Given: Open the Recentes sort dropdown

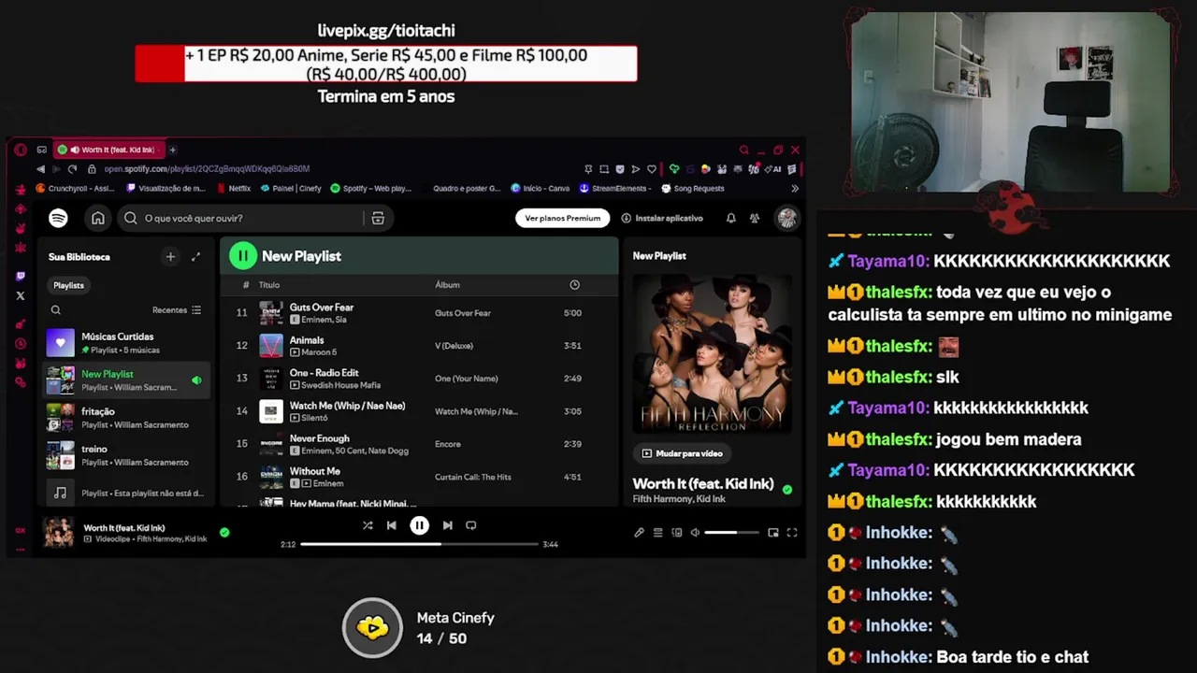Looking at the screenshot, I should click(177, 309).
